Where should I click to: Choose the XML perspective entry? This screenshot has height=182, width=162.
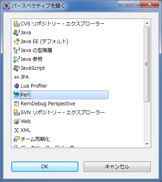[22, 130]
